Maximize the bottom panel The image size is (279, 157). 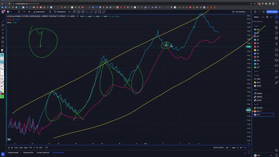pyautogui.click(x=249, y=153)
